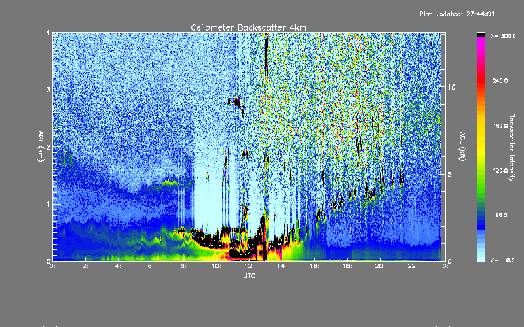Click the "180.0" colorbar label
This screenshot has width=524, height=327.
coord(500,126)
